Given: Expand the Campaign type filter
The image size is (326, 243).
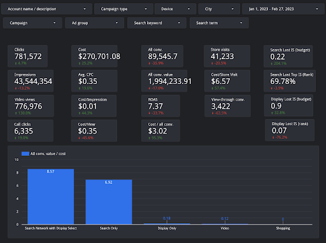Looking at the screenshot, I should [x=124, y=9].
